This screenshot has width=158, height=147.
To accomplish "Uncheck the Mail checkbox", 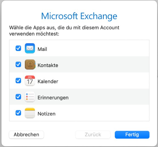I will [x=18, y=48].
